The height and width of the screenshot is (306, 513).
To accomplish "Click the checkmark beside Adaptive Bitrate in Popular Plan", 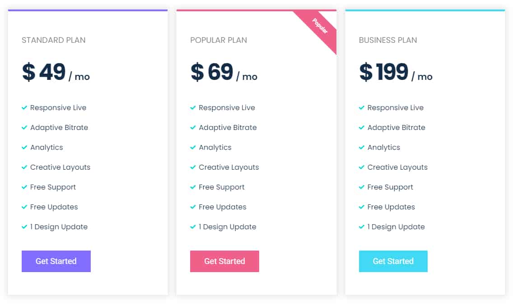I will (x=193, y=127).
